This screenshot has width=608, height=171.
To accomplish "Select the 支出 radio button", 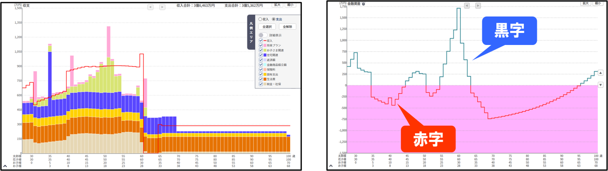I will click(274, 19).
